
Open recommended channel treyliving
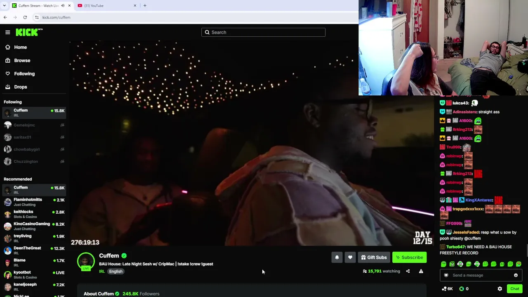[34, 238]
